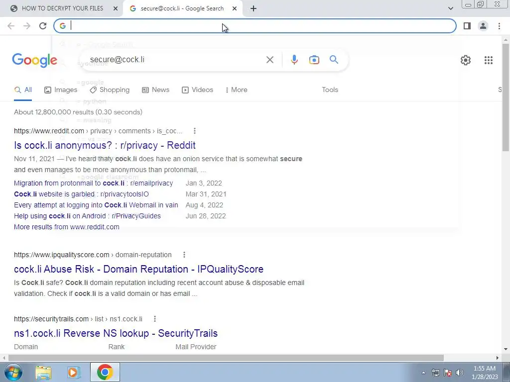This screenshot has width=510, height=382.
Task: Show hidden system tray icons
Action: [x=423, y=373]
